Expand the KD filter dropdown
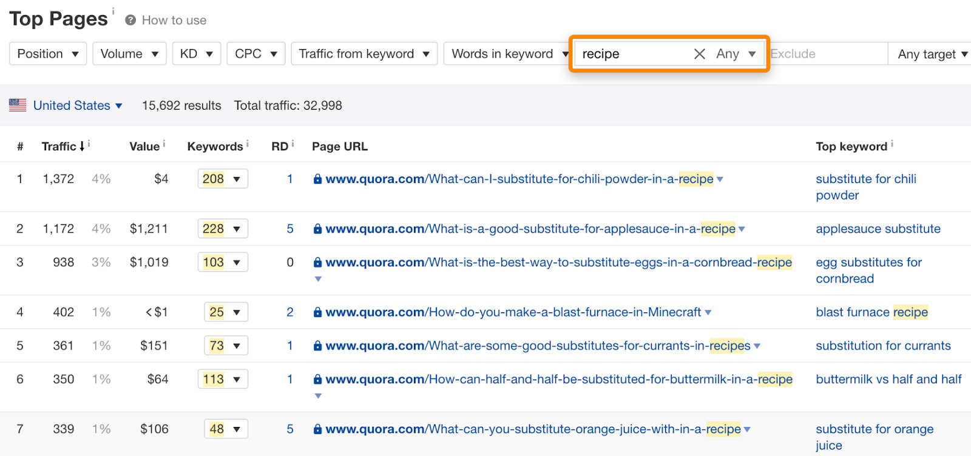Viewport: 971px width, 456px height. [x=196, y=54]
